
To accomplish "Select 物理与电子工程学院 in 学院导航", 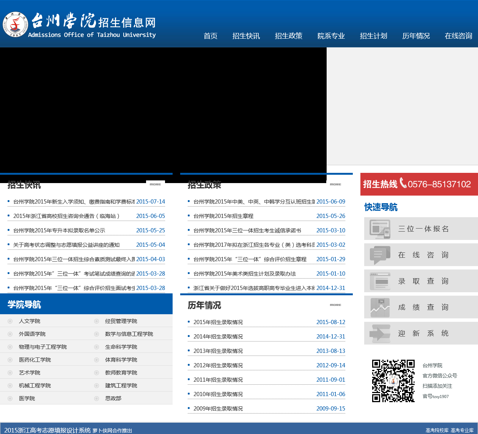I will [x=43, y=347].
